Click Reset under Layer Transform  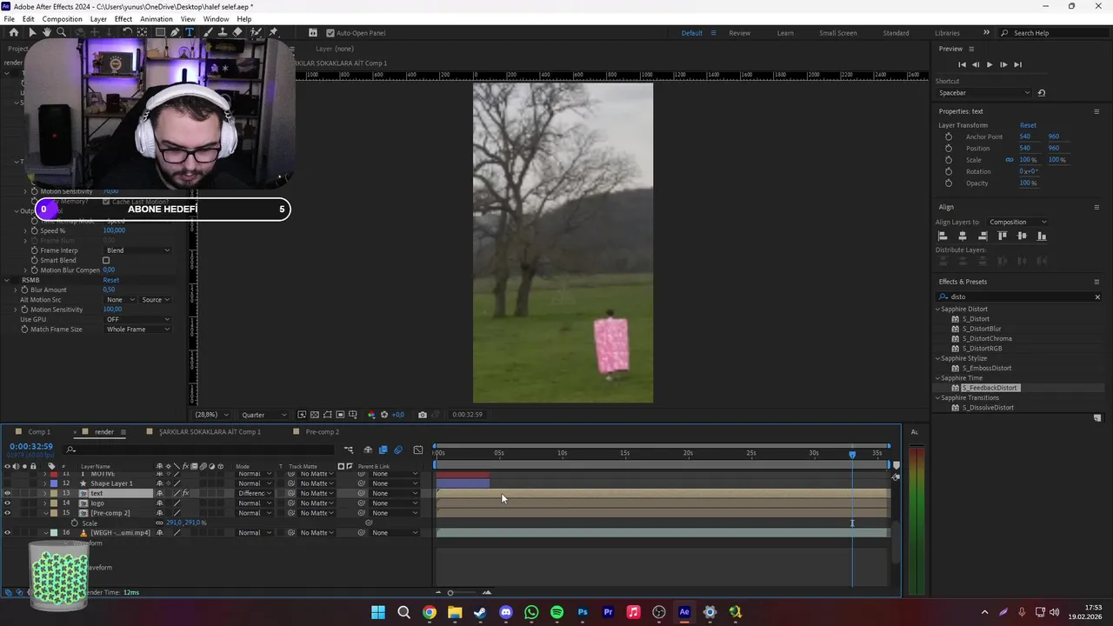[x=1028, y=125]
